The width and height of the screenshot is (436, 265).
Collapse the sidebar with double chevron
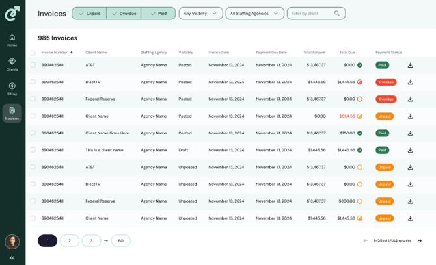coord(12,258)
